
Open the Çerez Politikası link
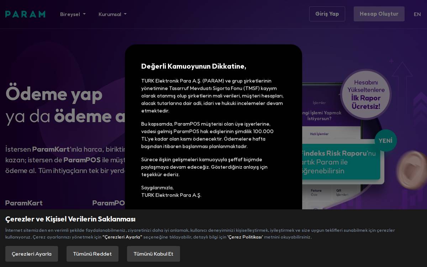(245, 237)
